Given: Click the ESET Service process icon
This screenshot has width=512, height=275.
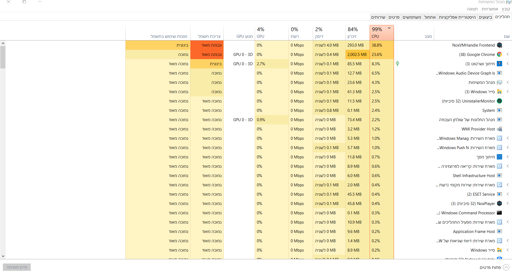Looking at the screenshot, I should click(499, 194).
